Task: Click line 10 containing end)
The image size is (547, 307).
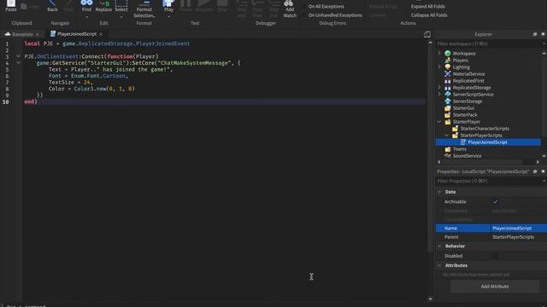Action: 225,101
